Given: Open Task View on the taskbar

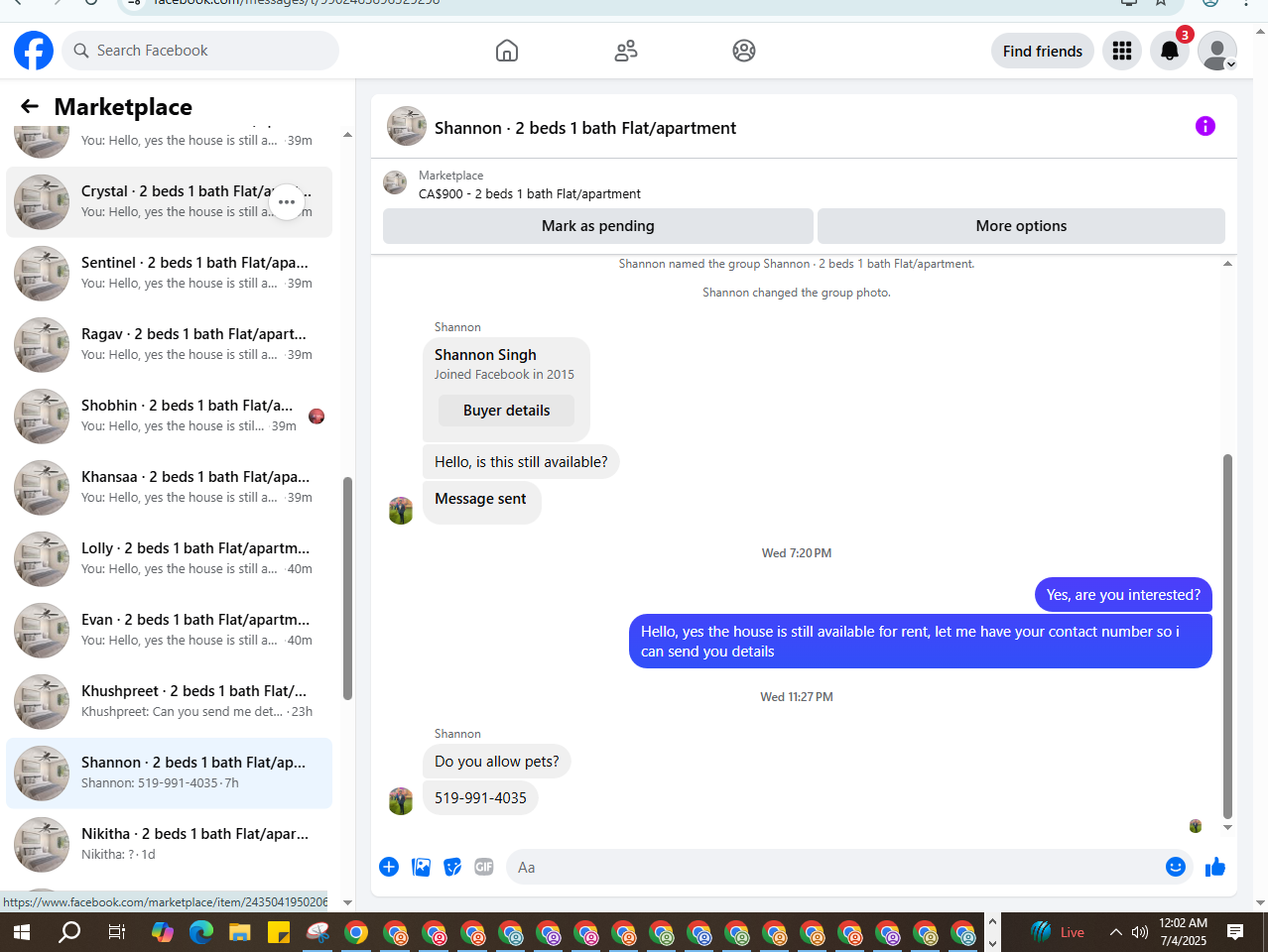Looking at the screenshot, I should point(116,932).
